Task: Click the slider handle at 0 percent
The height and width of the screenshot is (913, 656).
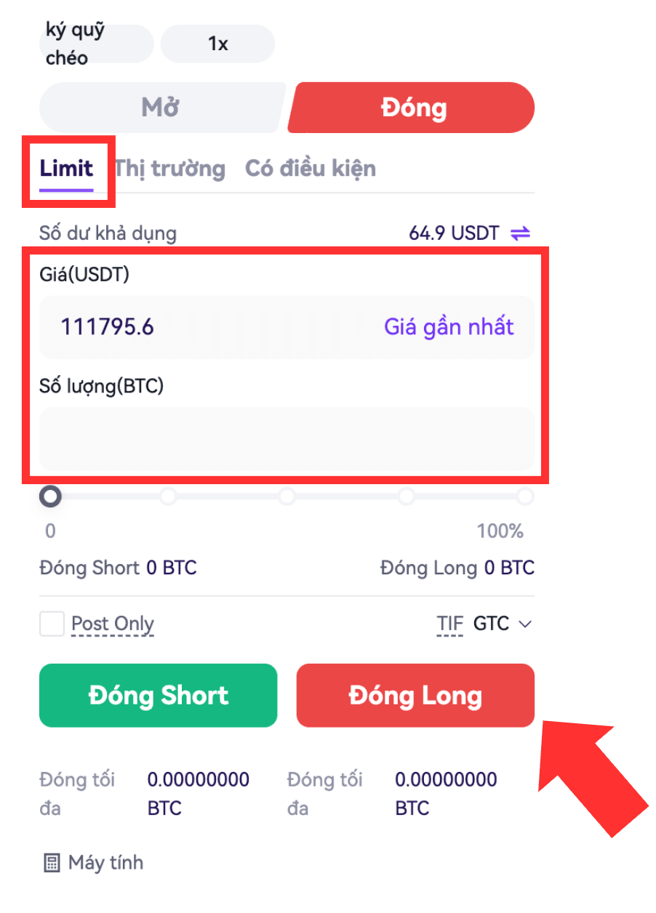Action: [x=50, y=496]
